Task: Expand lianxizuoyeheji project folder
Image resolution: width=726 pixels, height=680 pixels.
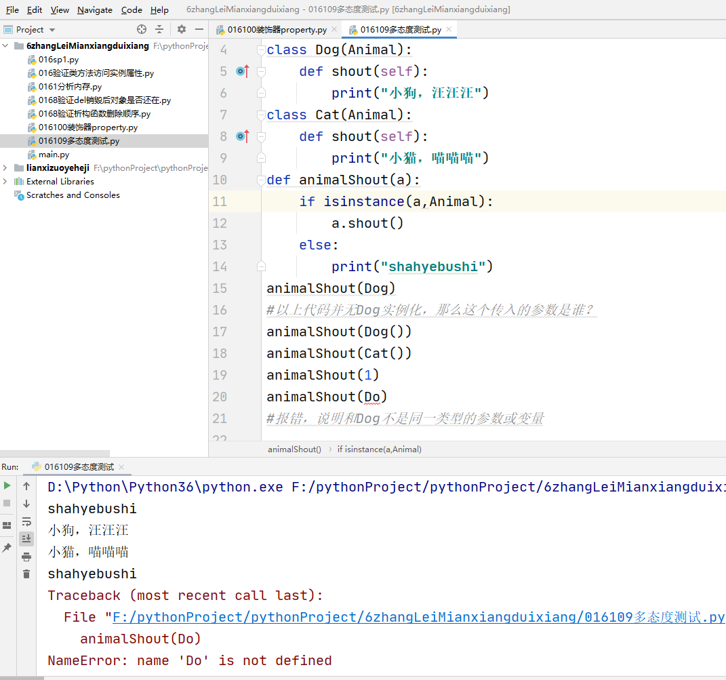Action: 5,167
